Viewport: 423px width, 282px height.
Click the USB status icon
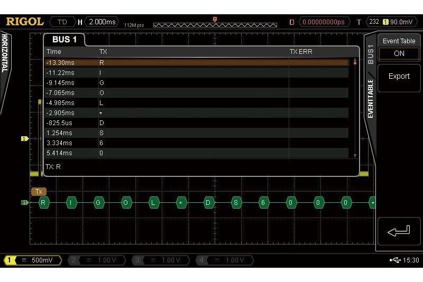(394, 260)
